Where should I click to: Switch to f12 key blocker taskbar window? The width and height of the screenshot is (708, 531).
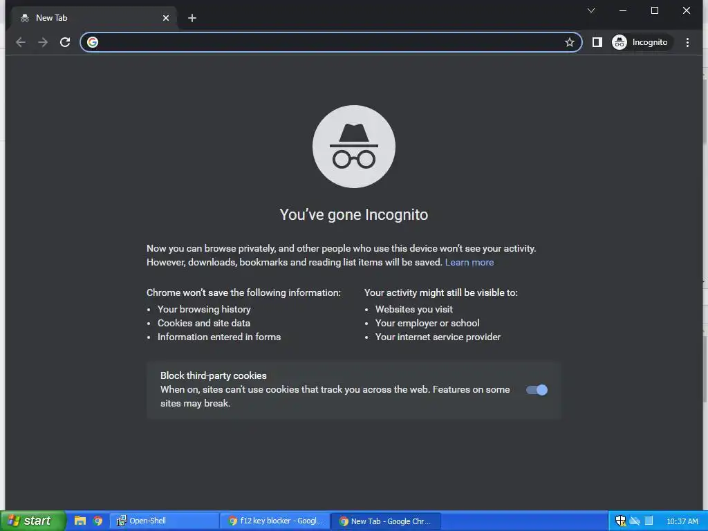click(x=275, y=521)
